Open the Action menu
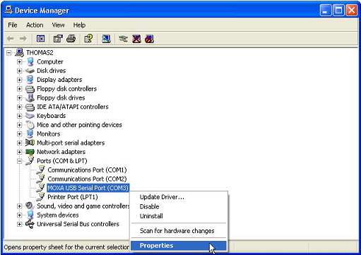 (x=35, y=25)
